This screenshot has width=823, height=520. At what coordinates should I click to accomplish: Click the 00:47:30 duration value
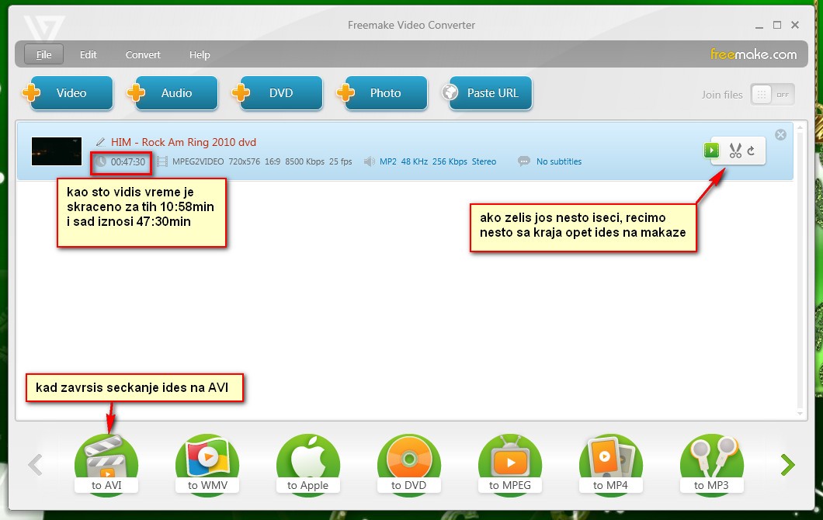pos(127,162)
